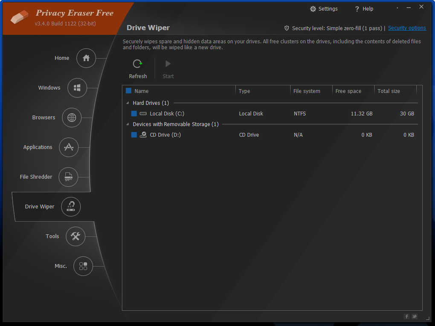Click the N/A file system cell
Screen dimensions: 435x326
click(x=298, y=135)
